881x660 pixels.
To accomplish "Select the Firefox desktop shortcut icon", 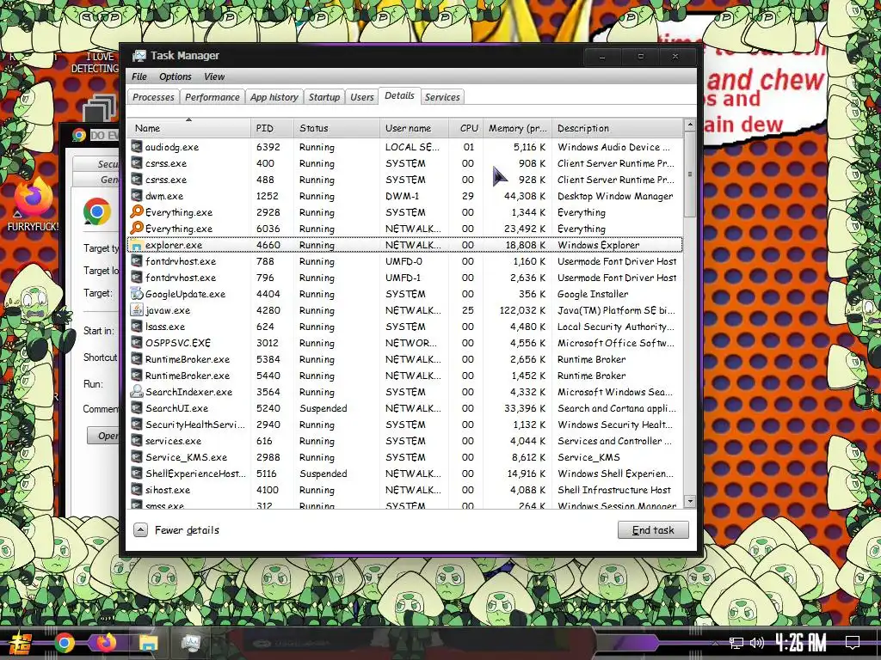I will tap(34, 199).
